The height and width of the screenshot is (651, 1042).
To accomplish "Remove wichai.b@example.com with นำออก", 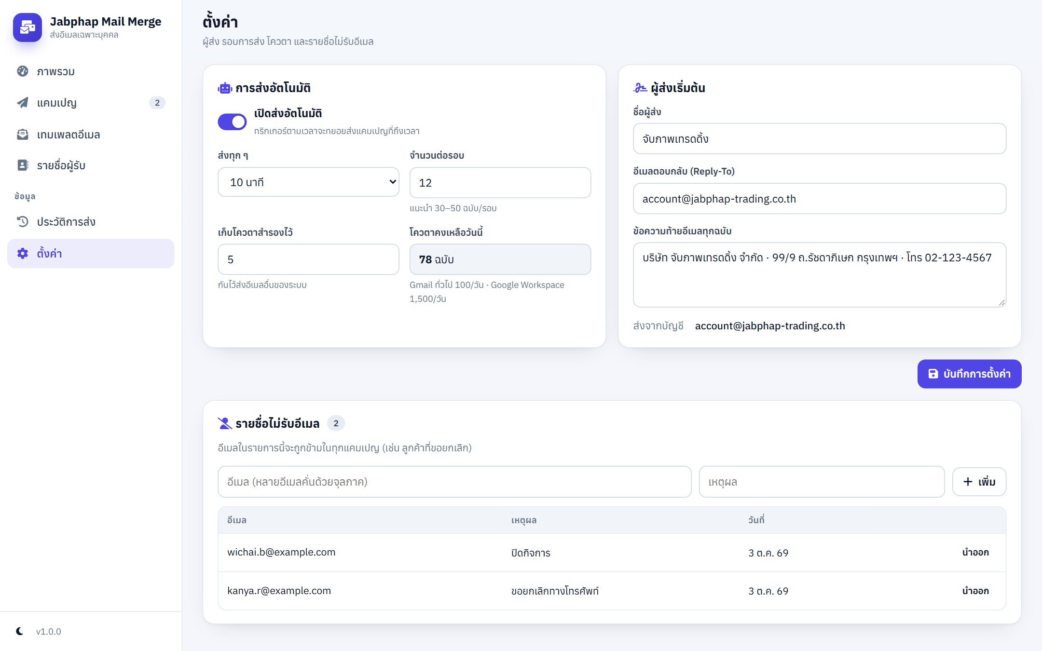I will [x=975, y=553].
